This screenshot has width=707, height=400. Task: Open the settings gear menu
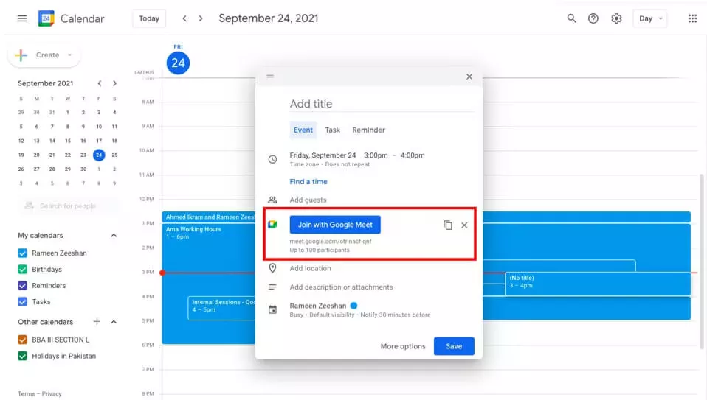click(616, 18)
